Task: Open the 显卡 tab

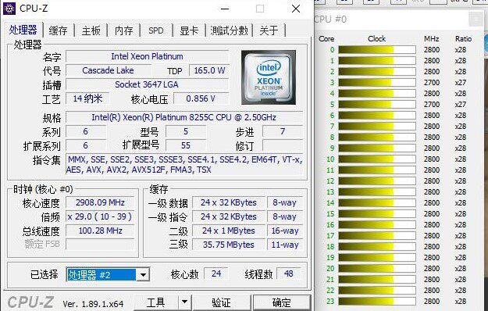Action: 189,30
